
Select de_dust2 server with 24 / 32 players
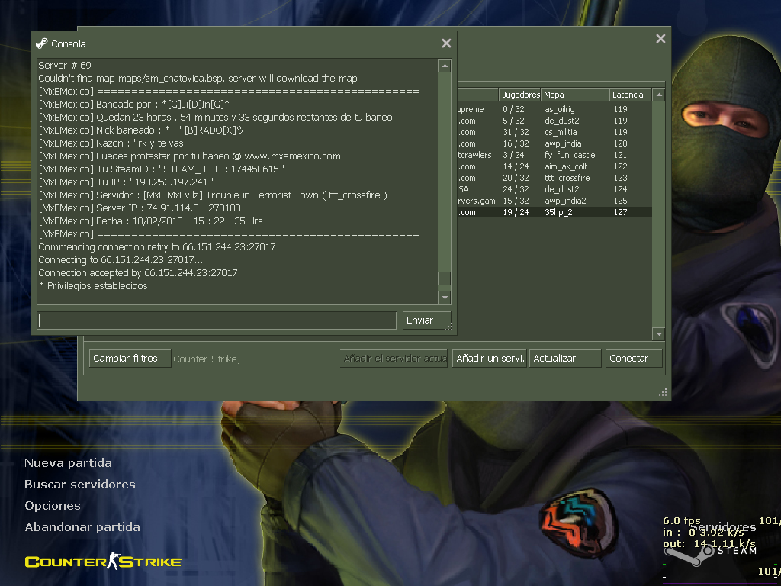554,189
